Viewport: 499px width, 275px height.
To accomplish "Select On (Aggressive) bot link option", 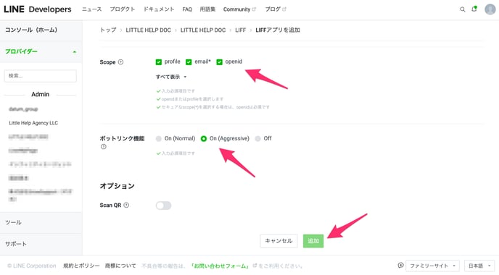I will point(204,138).
